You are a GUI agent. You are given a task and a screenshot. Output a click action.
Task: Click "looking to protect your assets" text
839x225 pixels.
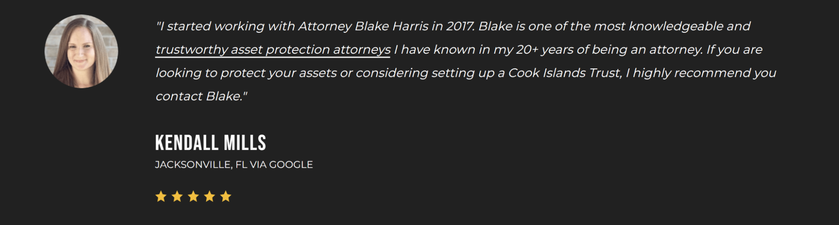click(246, 73)
